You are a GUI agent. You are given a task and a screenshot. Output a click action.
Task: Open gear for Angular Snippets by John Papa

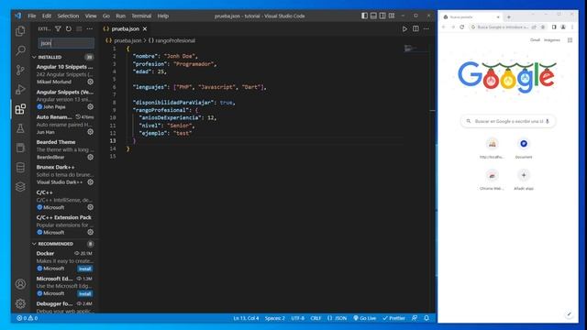point(90,106)
